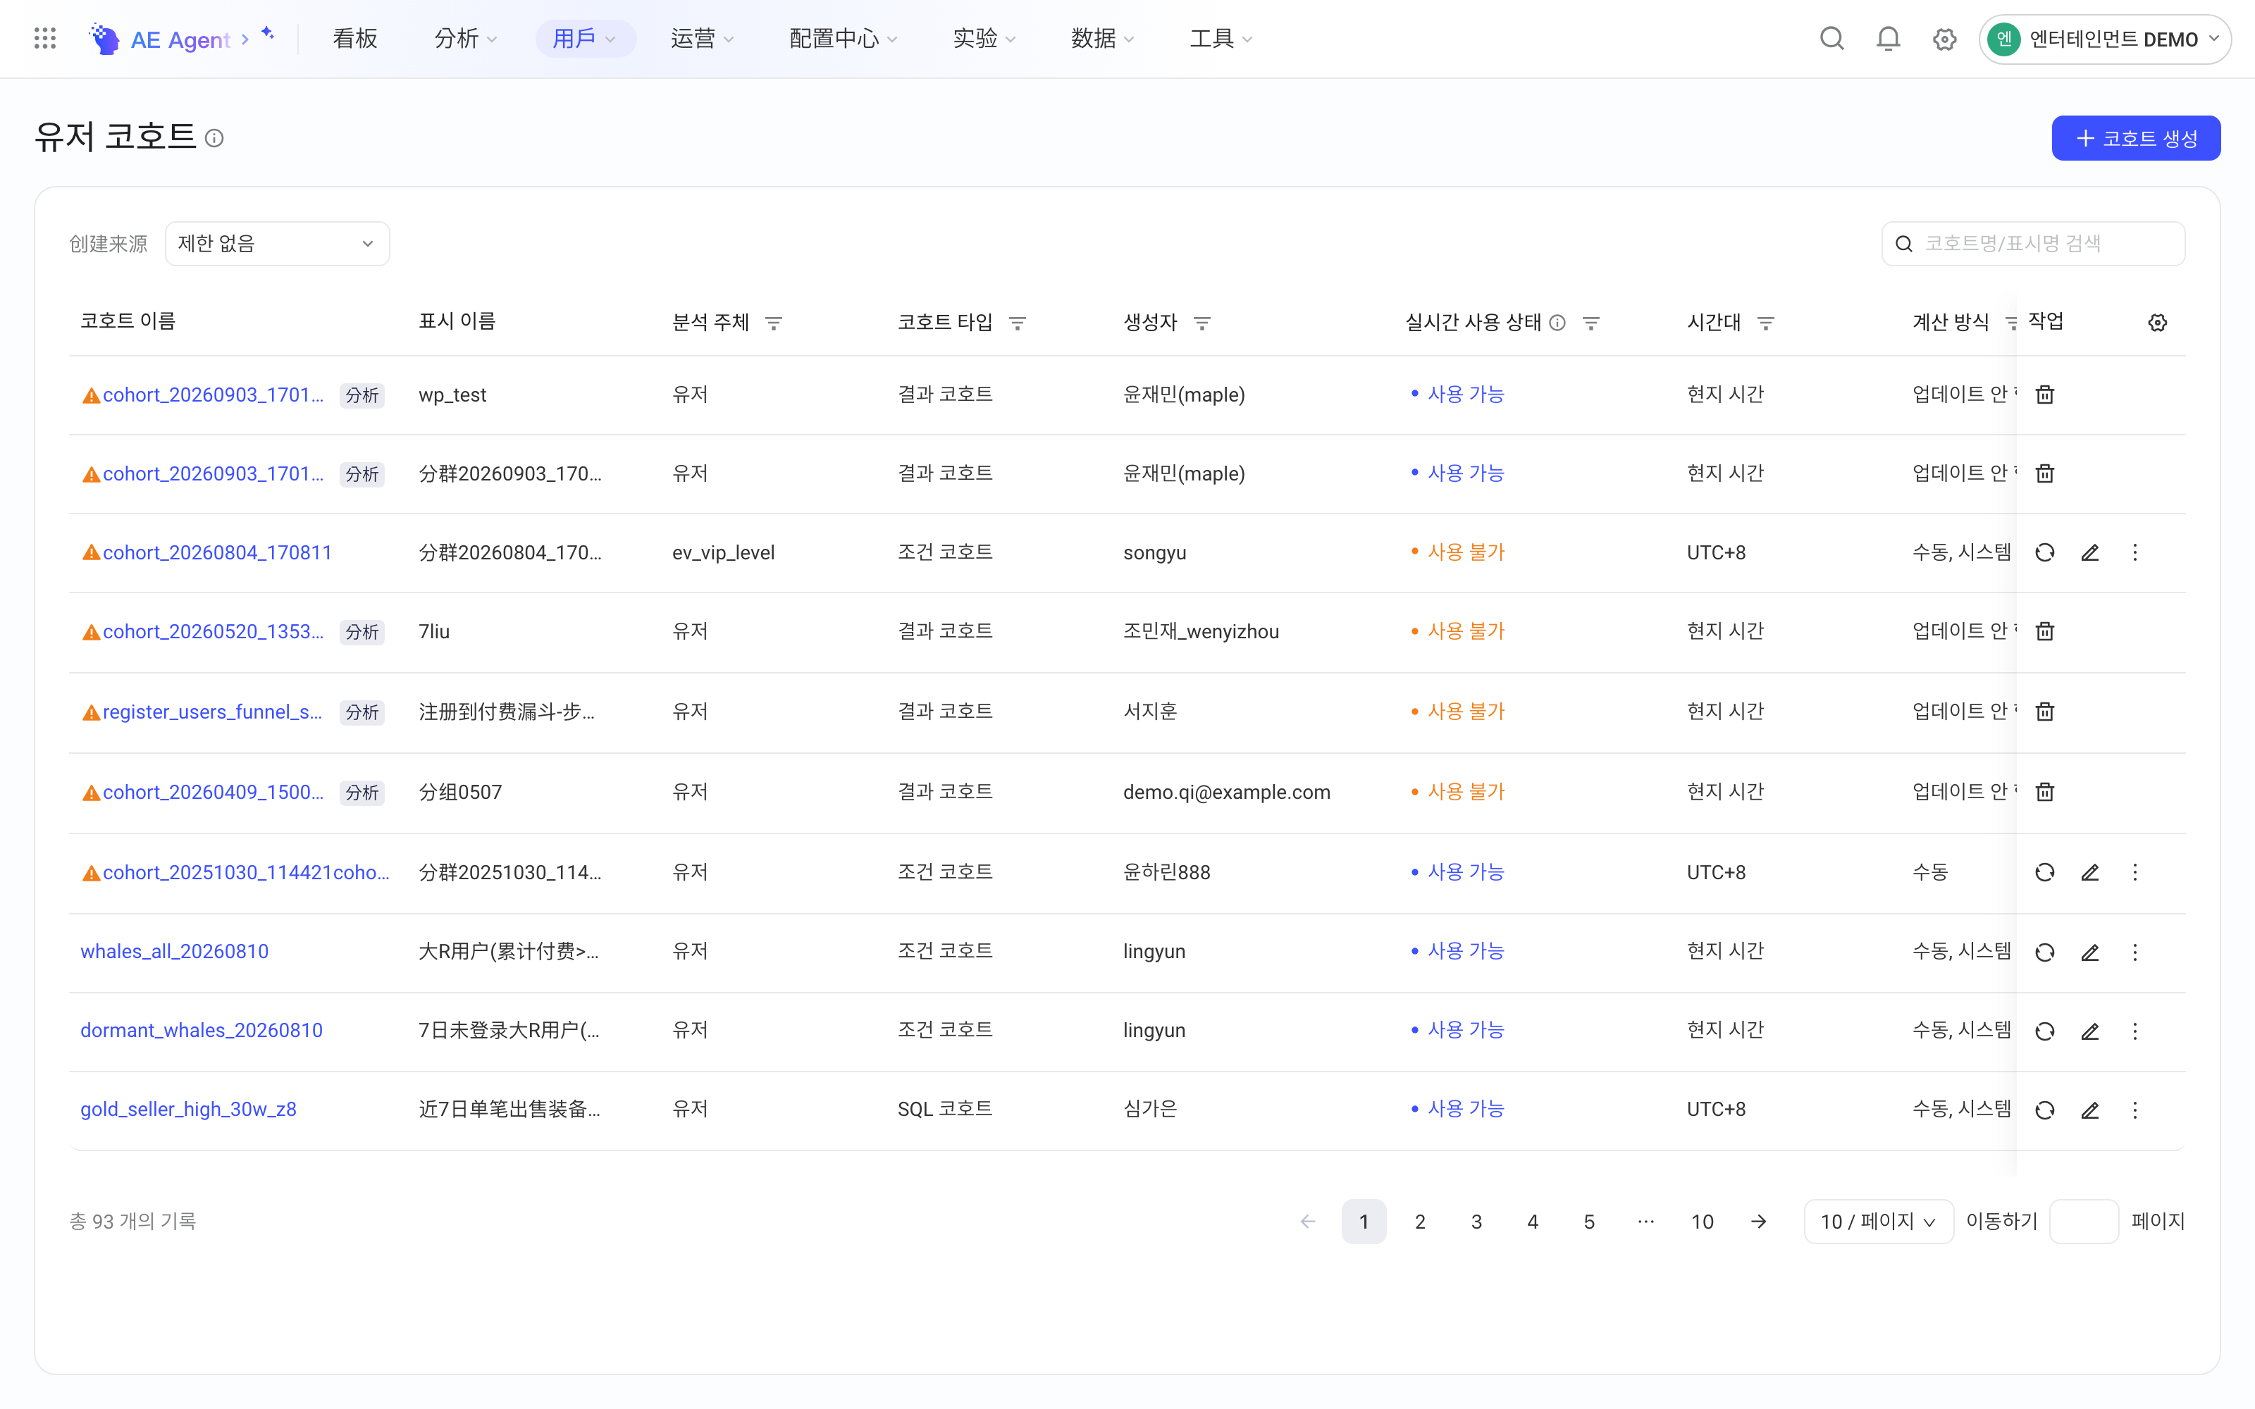
Task: Open the 实验 menu
Action: coord(984,38)
